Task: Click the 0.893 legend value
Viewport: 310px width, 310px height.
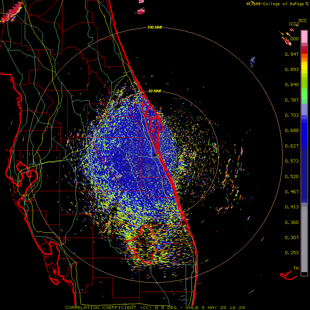Action: pos(292,69)
